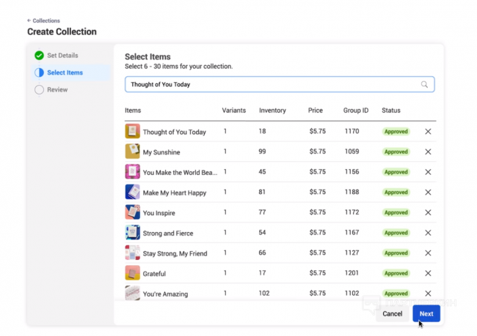Click the search magnifier icon
This screenshot has width=477, height=336.
click(424, 84)
